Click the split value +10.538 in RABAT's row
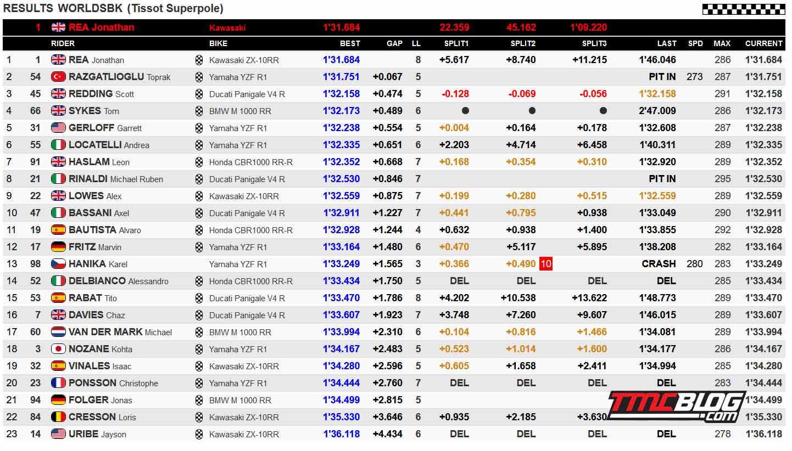The width and height of the screenshot is (792, 451). [518, 298]
